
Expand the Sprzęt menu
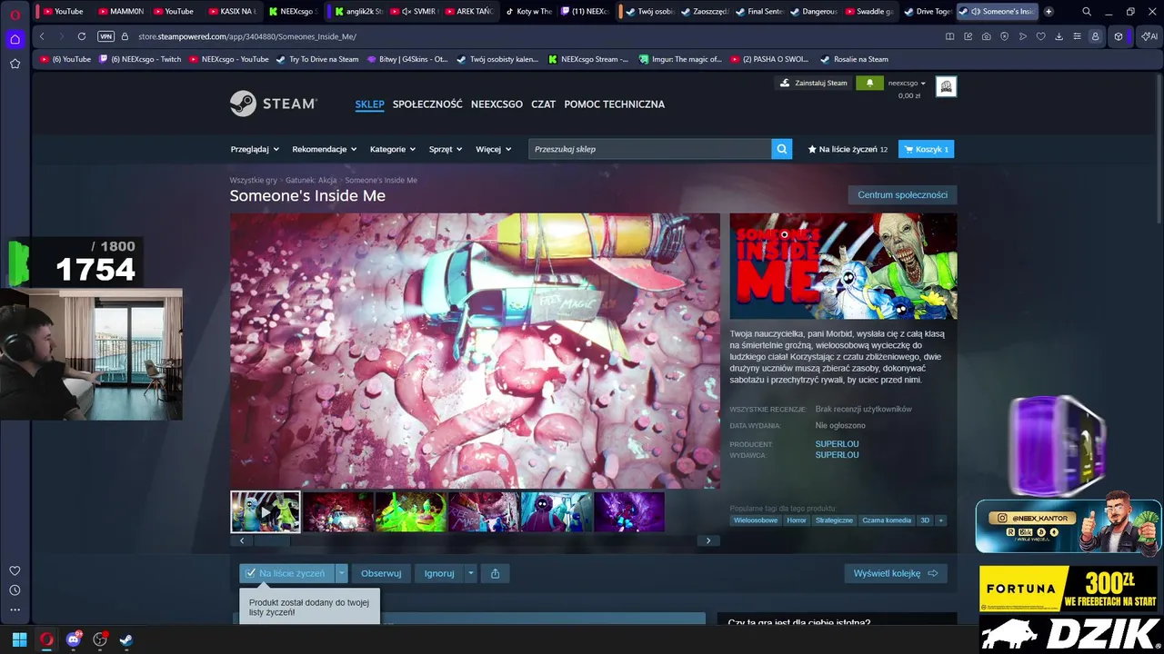[x=446, y=149]
